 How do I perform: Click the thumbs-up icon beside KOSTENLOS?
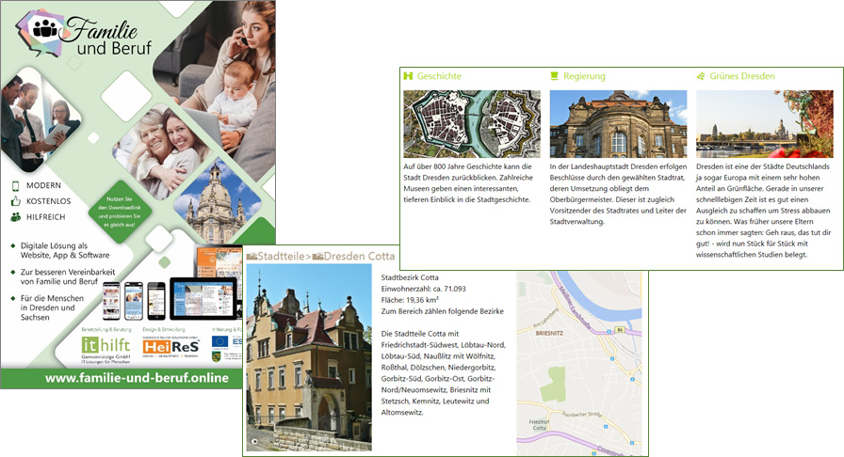click(15, 201)
